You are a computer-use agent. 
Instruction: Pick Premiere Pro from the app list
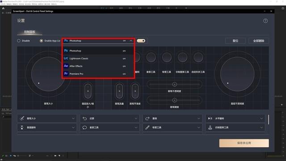[98, 74]
